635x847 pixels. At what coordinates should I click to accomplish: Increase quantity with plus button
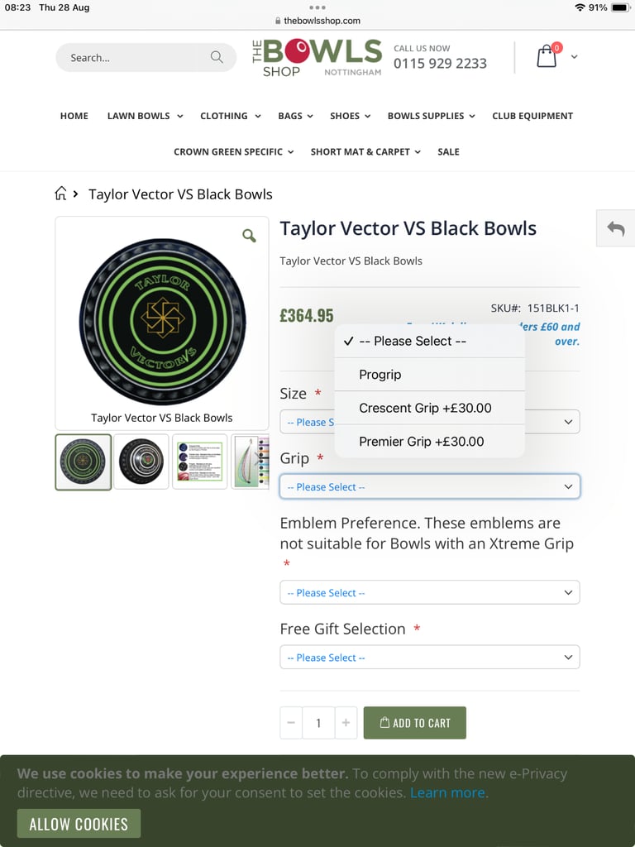point(346,723)
